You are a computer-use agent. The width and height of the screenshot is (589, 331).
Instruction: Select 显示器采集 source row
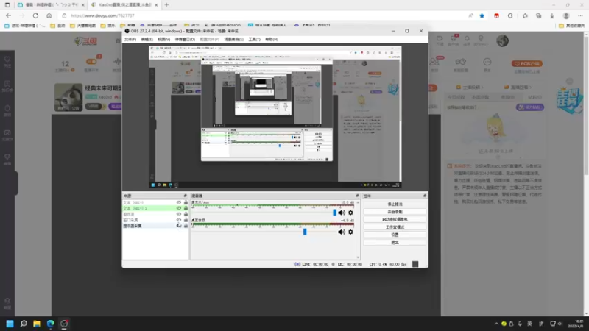click(155, 226)
